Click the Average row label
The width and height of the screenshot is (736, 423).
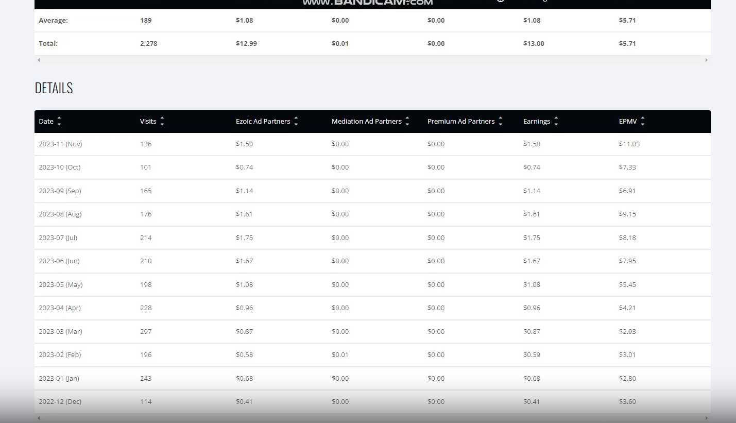(54, 21)
